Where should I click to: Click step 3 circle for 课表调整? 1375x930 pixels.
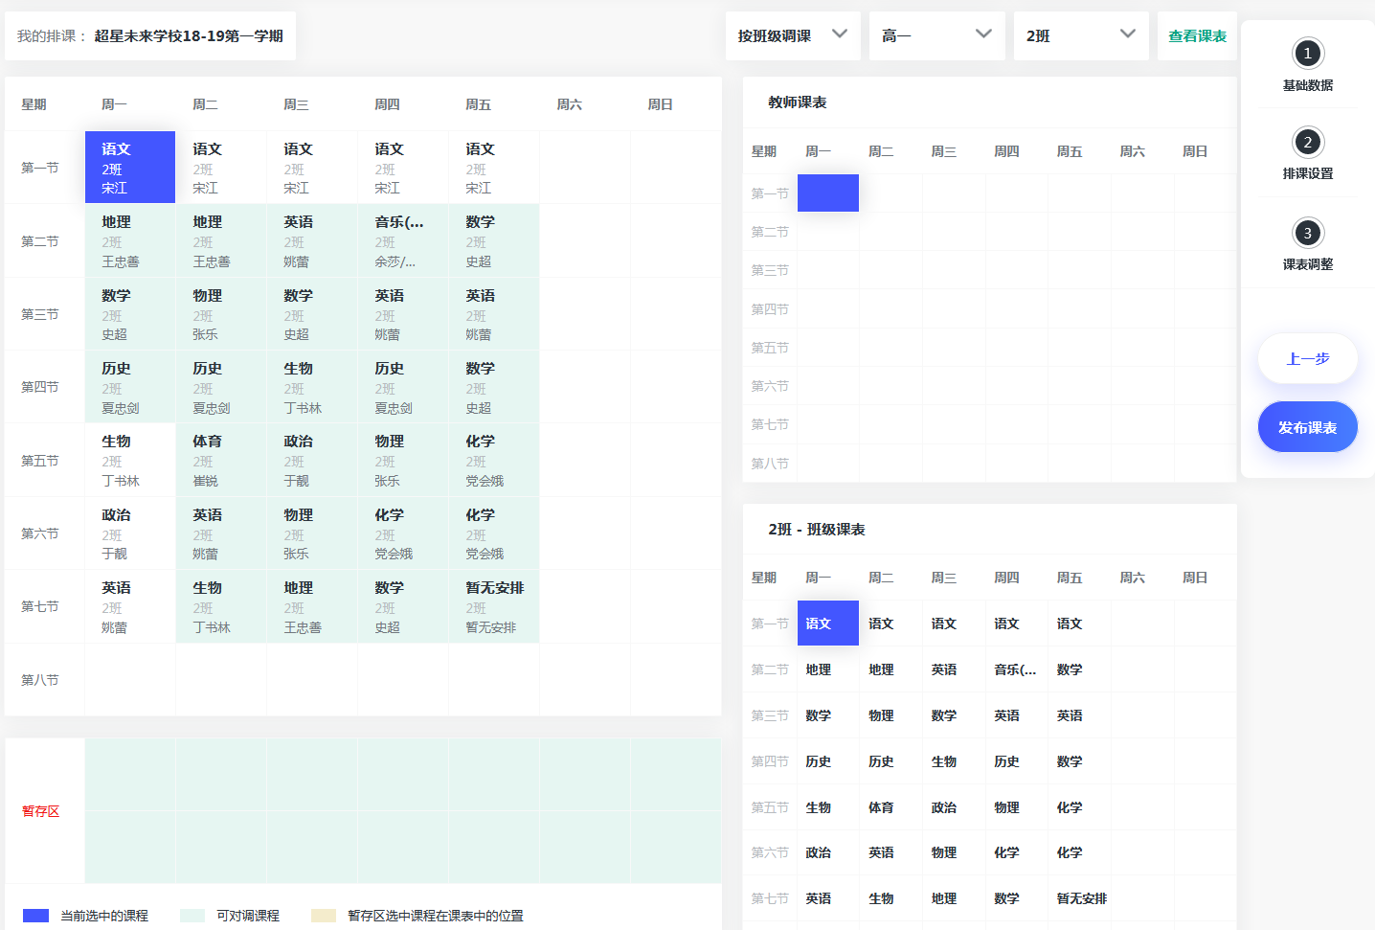(x=1307, y=233)
